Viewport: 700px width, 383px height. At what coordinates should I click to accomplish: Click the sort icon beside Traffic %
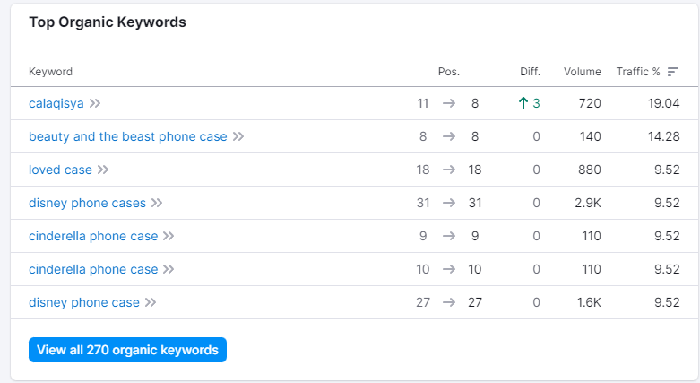point(673,72)
